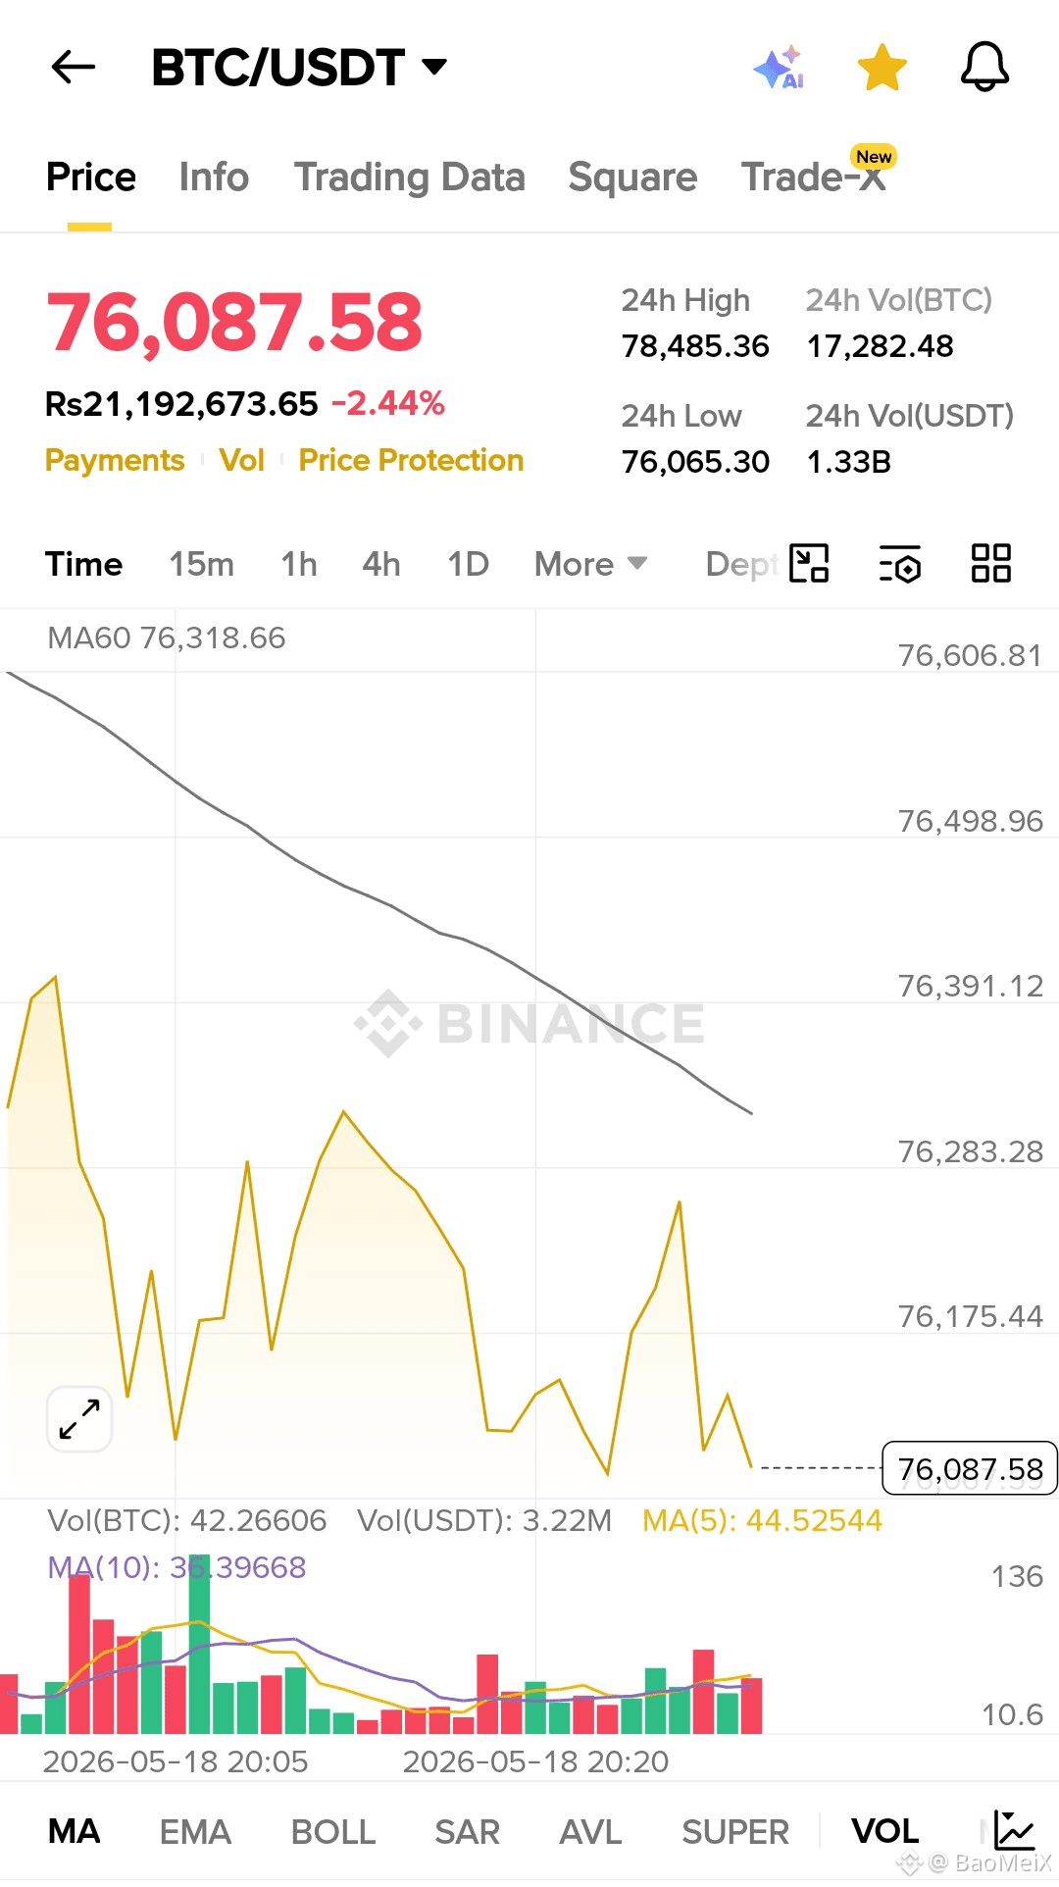Image resolution: width=1059 pixels, height=1887 pixels.
Task: Tap the 2026-05-18 20:20 time label
Action: coord(535,1762)
